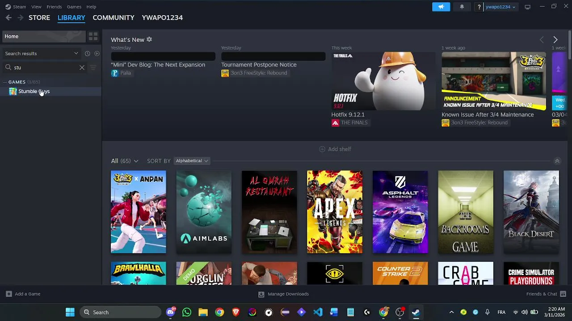
Task: Open the View menu
Action: [36, 7]
